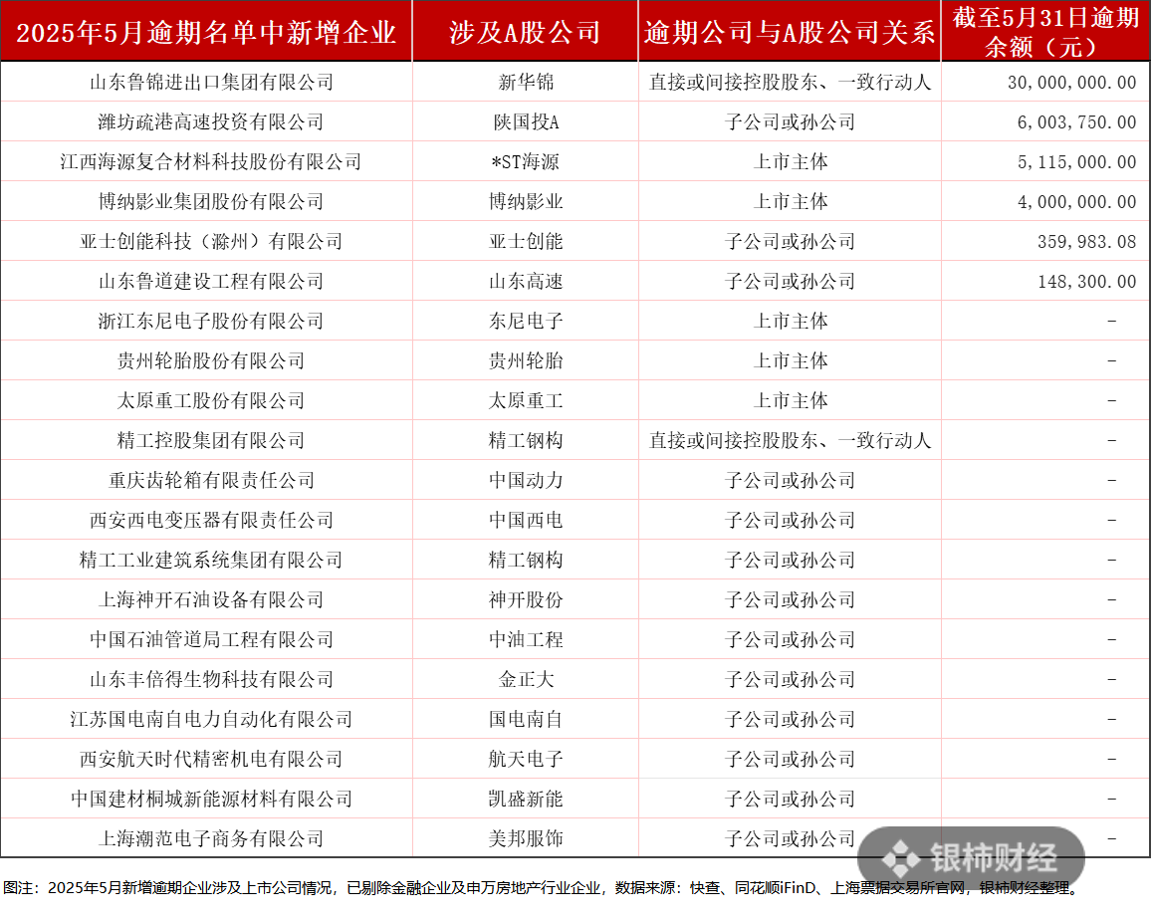Click the header 2025年5月逾期名单中新增企业
Image resolution: width=1151 pixels, height=922 pixels.
(x=207, y=33)
